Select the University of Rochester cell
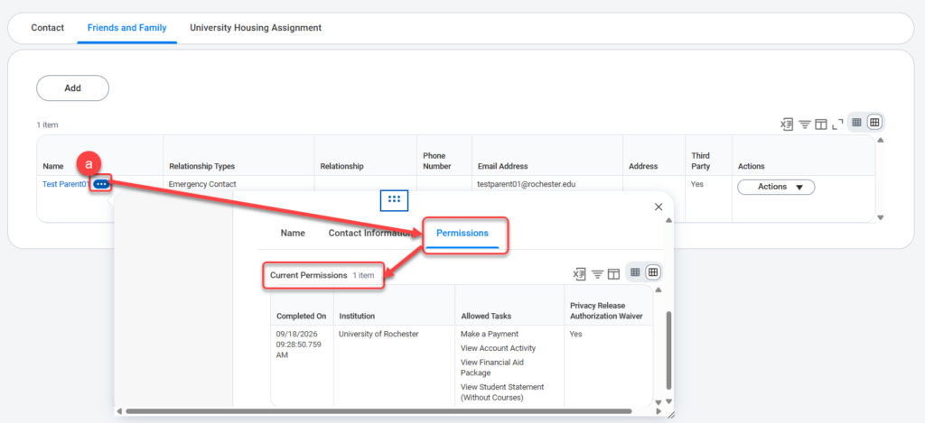This screenshot has width=925, height=423. 378,334
